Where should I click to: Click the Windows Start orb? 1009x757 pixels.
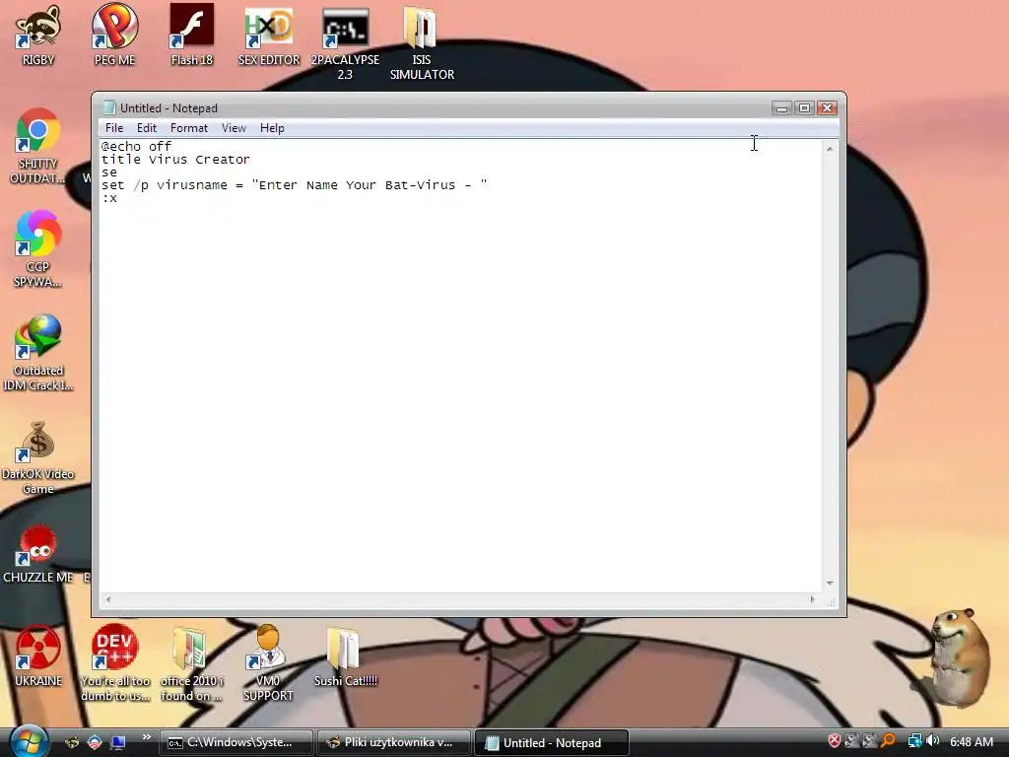[x=29, y=741]
